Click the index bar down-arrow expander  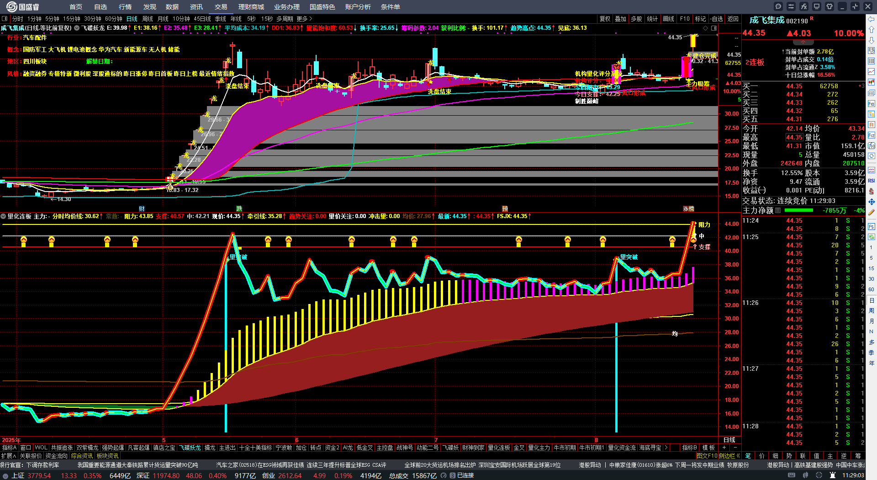(5, 475)
